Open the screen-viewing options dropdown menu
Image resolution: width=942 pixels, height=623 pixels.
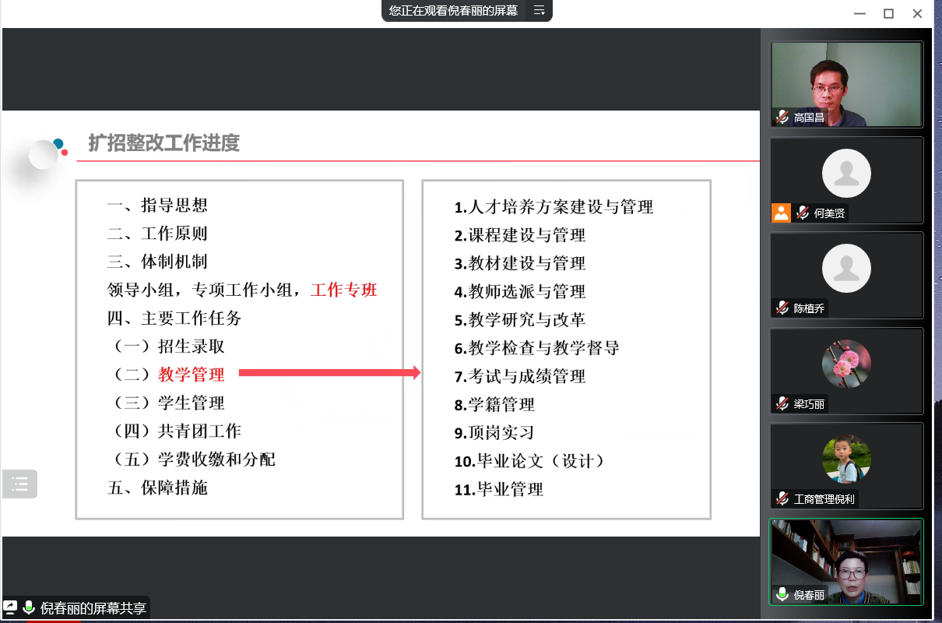[x=539, y=11]
